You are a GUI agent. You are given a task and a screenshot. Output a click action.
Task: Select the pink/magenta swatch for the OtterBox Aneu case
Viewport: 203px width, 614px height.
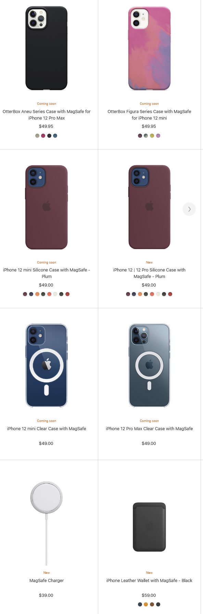[43, 136]
